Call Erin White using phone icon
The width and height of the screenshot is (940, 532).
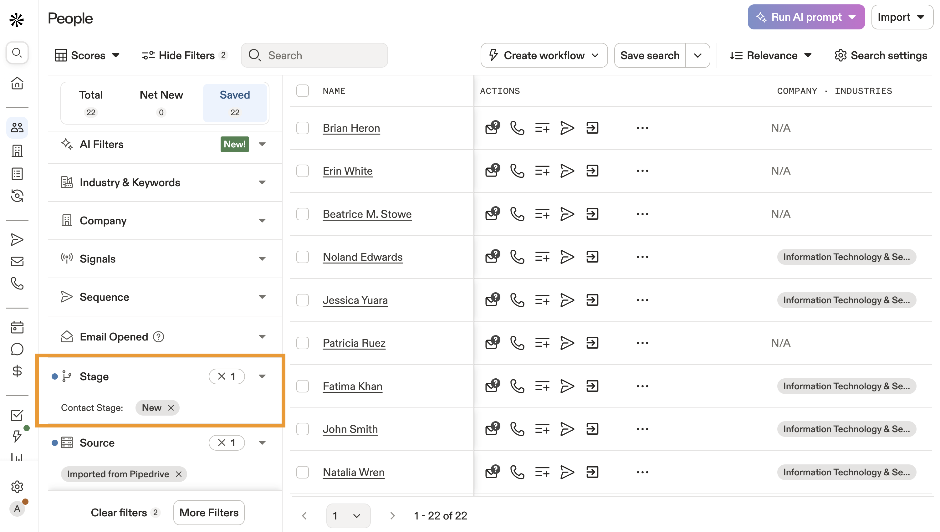point(517,171)
